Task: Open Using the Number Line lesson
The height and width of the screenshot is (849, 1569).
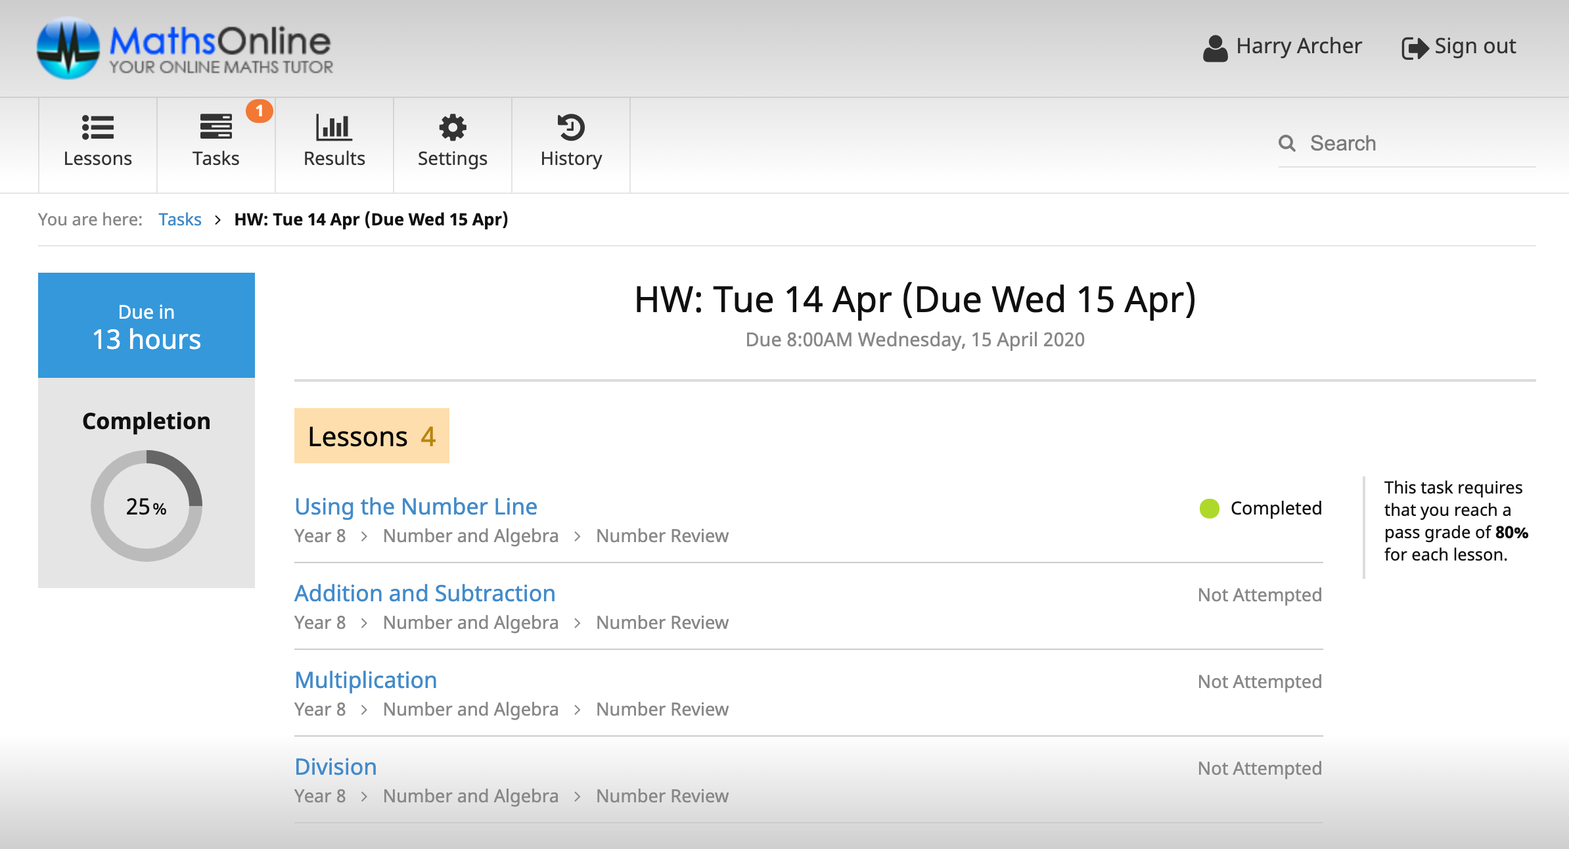Action: click(x=415, y=506)
